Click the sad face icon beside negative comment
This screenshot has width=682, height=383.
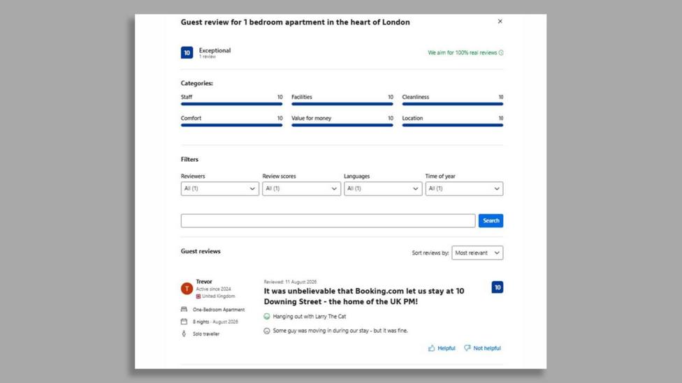click(267, 331)
